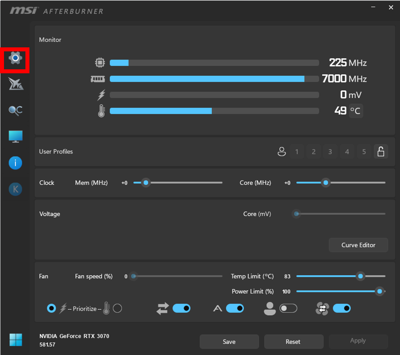The image size is (400, 355).
Task: Save the current profile settings
Action: (x=229, y=341)
